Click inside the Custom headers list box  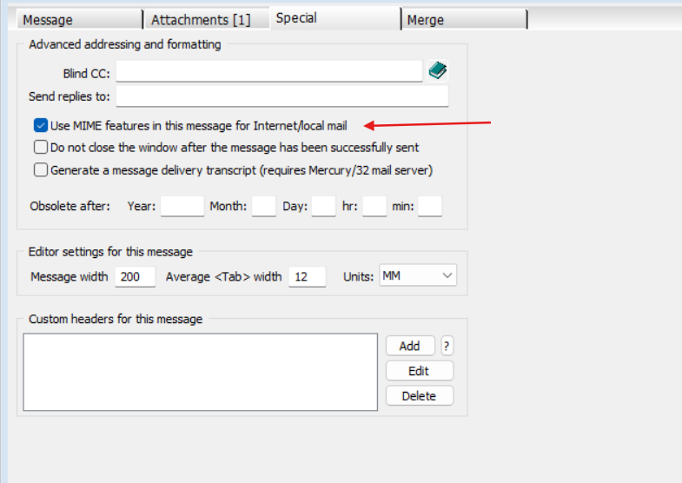200,370
